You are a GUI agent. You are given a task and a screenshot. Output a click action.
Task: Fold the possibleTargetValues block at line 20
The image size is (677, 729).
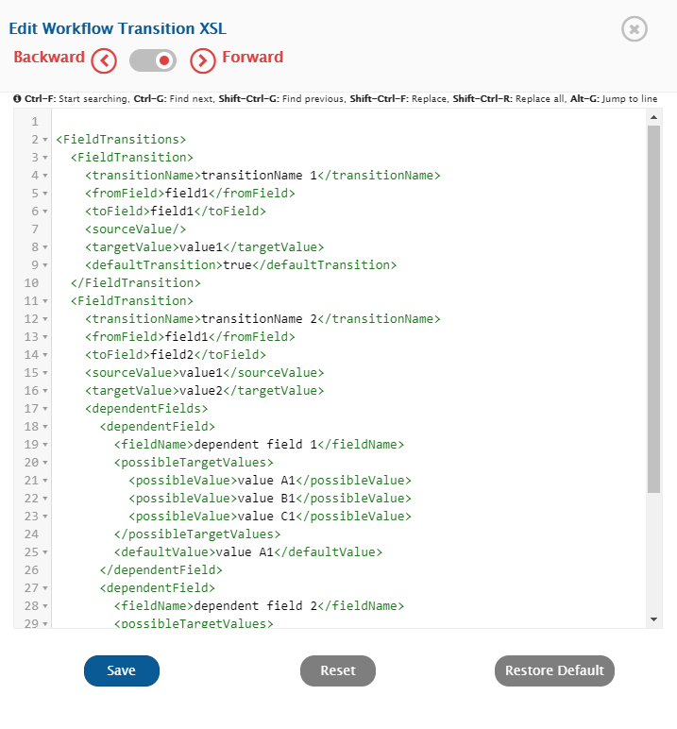(x=45, y=463)
